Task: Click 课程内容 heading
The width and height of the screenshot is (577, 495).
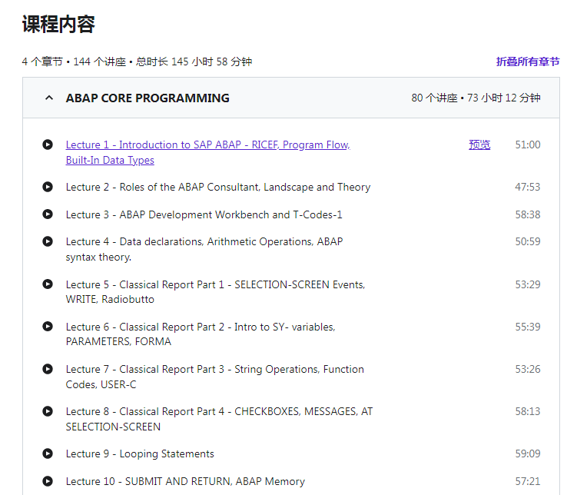Action: [58, 25]
